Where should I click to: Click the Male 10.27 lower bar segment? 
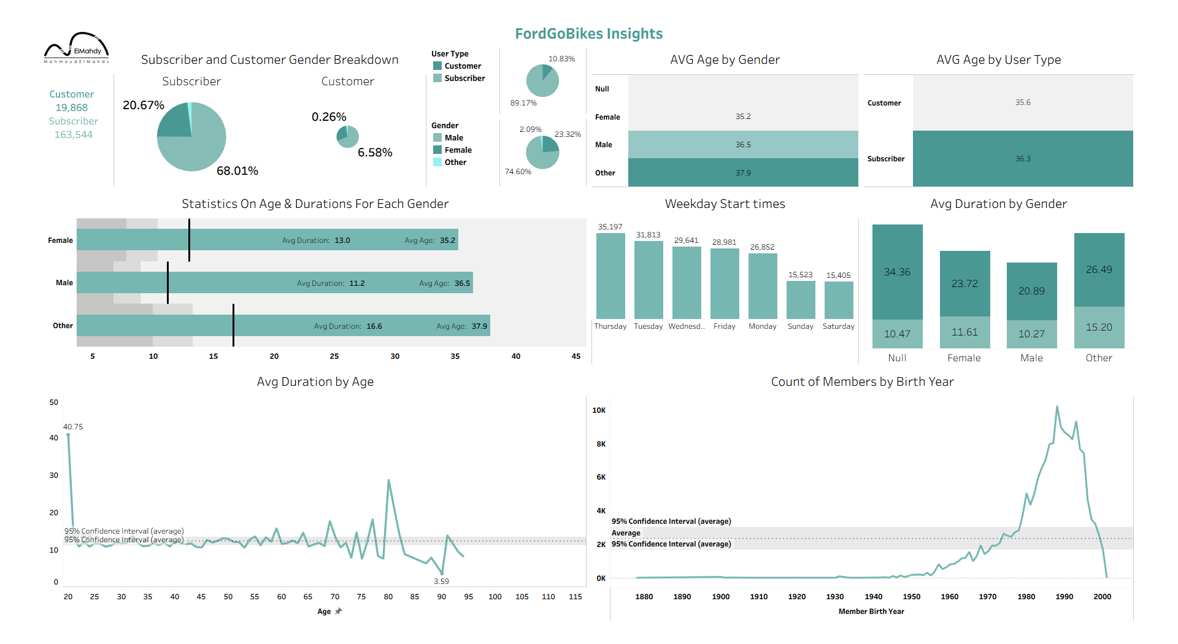[x=1031, y=334]
